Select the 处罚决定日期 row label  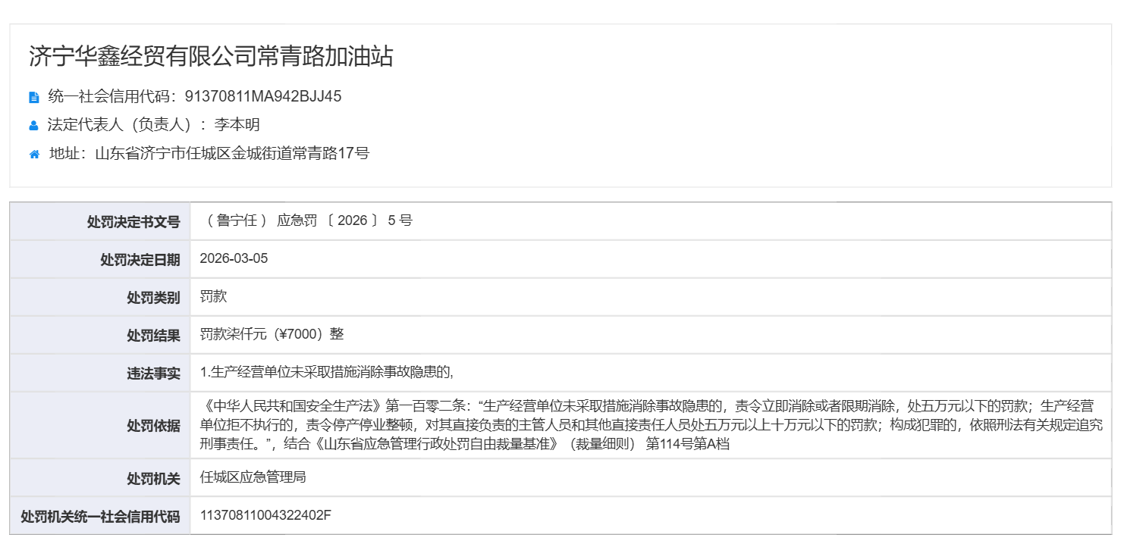140,260
